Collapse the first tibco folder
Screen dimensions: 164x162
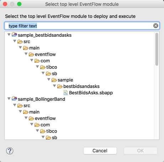click(37, 67)
